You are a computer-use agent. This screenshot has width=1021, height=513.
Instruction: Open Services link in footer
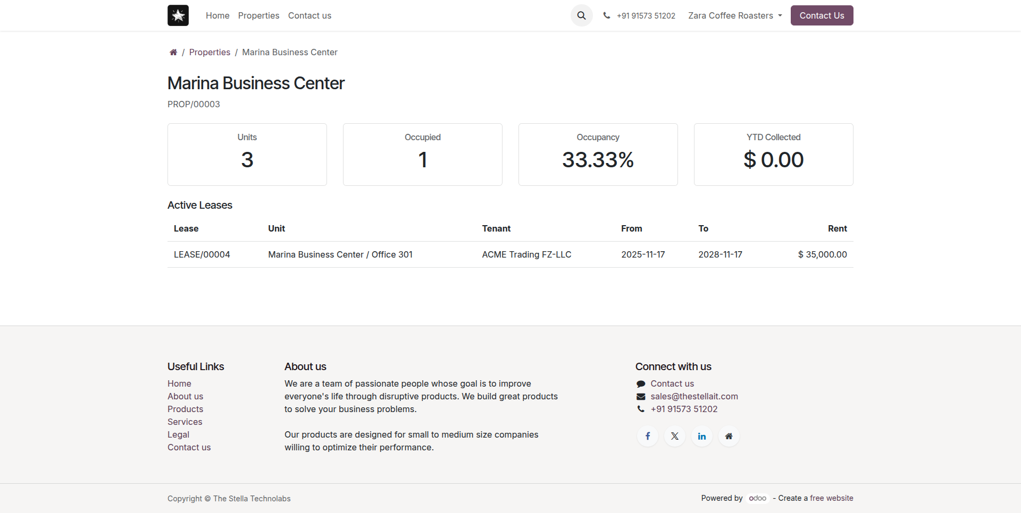[x=185, y=422]
